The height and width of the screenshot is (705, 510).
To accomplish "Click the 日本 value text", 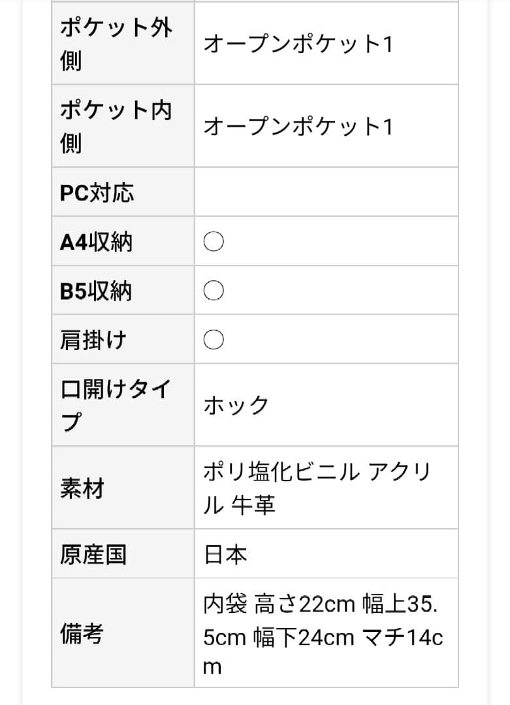I will coord(225,554).
